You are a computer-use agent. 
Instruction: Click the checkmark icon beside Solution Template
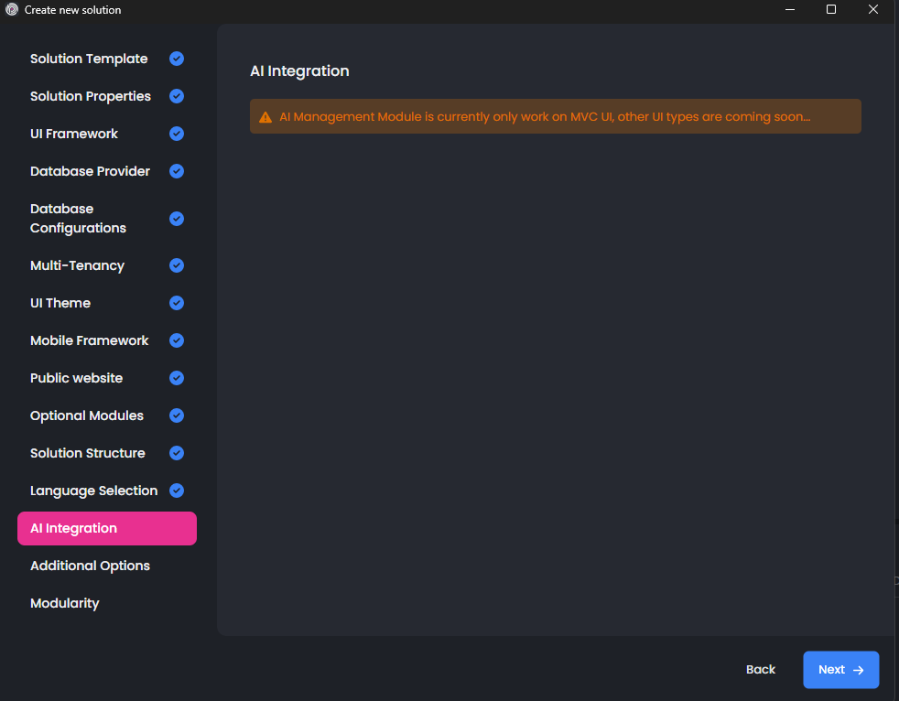[177, 59]
